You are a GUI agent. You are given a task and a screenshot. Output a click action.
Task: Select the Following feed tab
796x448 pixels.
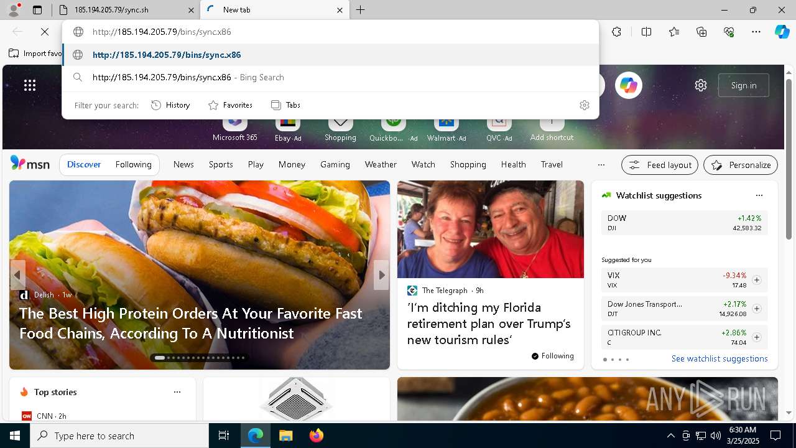click(133, 165)
